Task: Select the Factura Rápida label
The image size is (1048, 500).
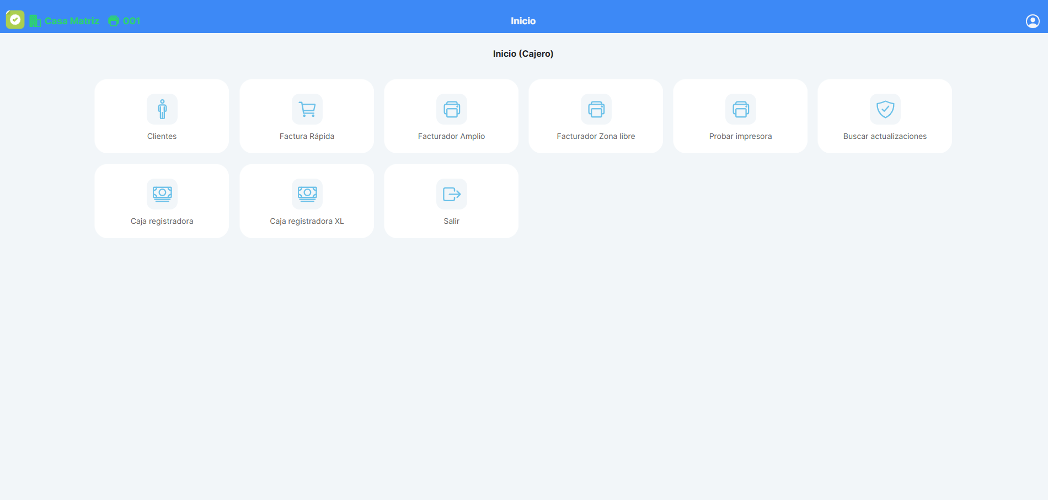Action: [307, 136]
